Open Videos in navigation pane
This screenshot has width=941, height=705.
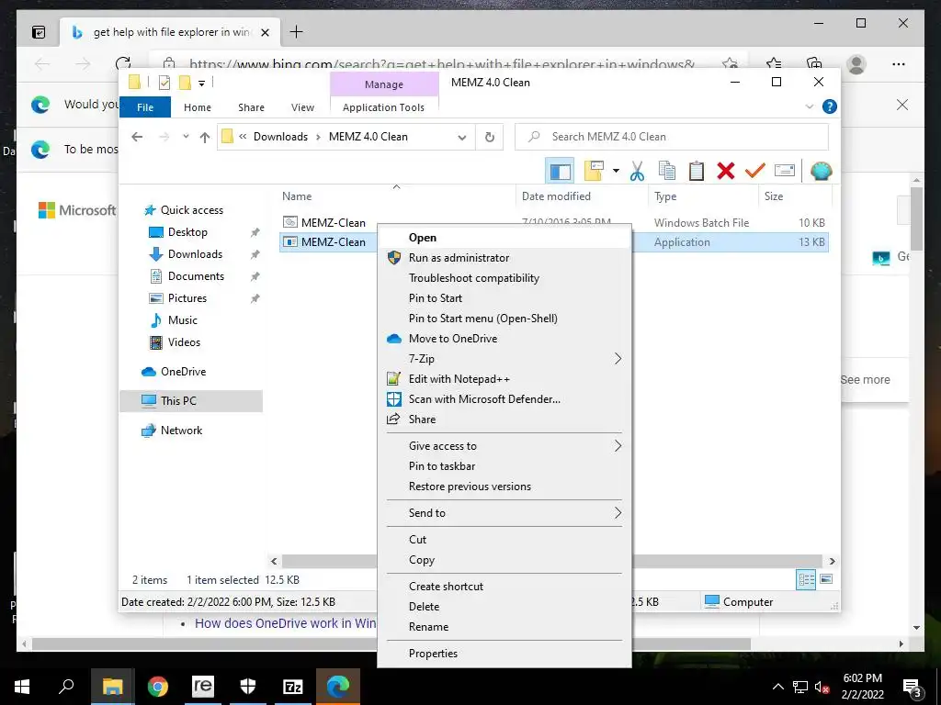point(184,342)
